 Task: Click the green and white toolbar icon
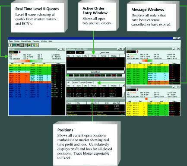tap(33, 45)
